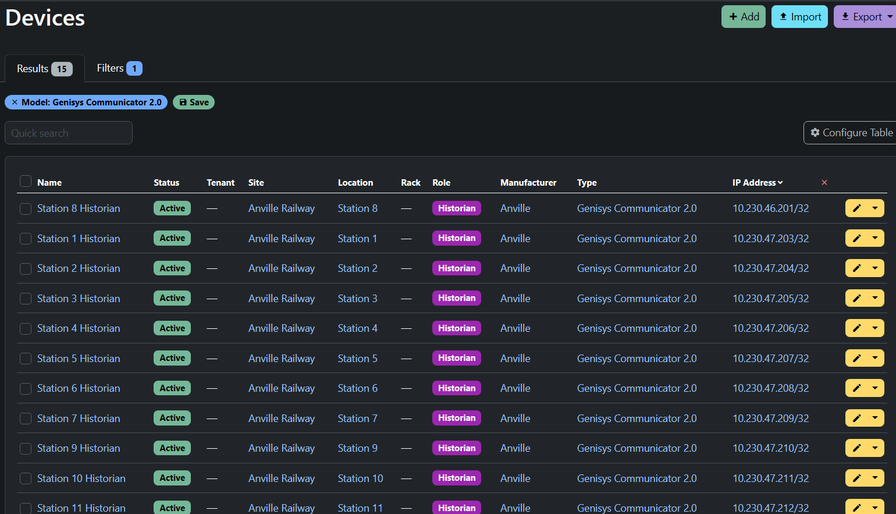Screen dimensions: 896x514
Task: Sort table by Name column header
Action: coord(49,182)
